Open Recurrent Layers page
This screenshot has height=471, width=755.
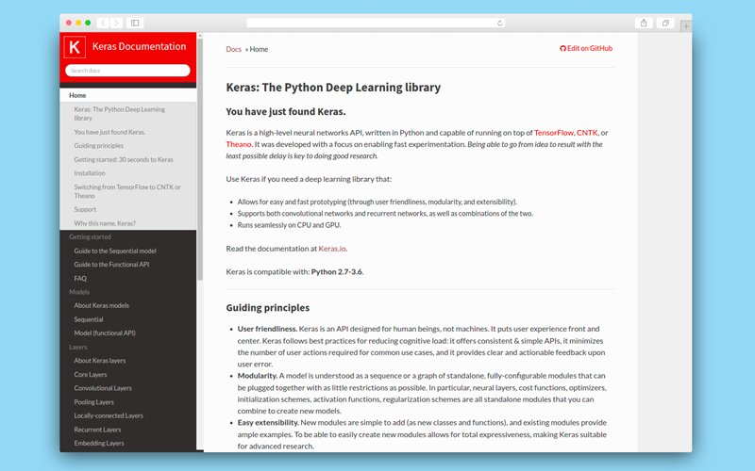coord(97,430)
